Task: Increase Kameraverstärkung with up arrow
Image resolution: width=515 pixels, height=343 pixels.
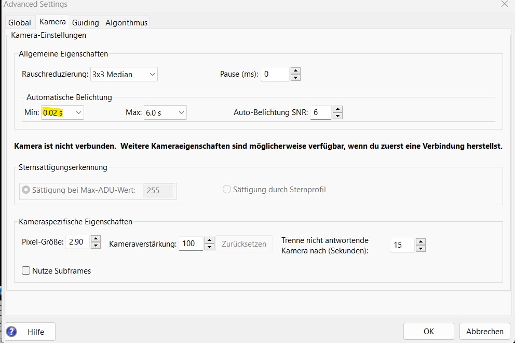Action: point(209,240)
